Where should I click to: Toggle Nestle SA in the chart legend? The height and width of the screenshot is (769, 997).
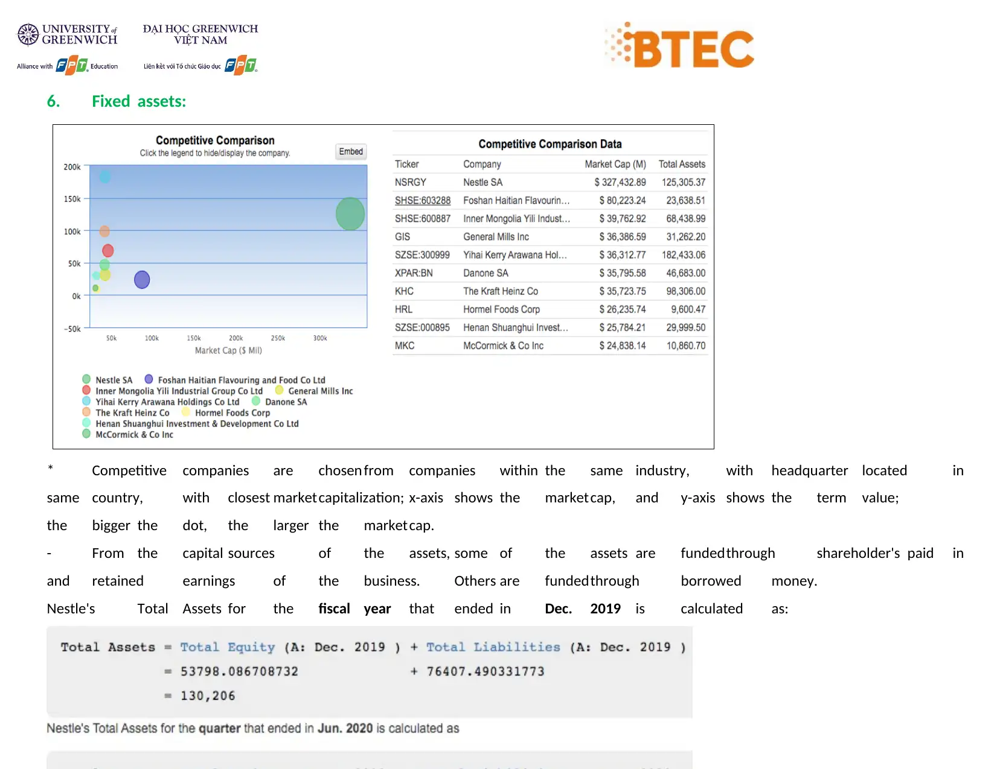tap(107, 380)
